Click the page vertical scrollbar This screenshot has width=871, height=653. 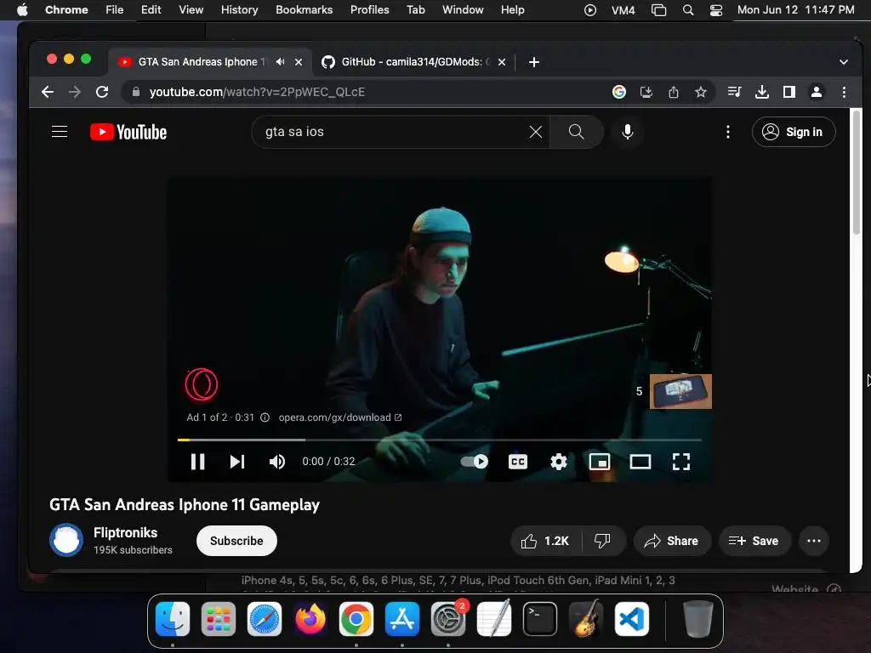856,172
